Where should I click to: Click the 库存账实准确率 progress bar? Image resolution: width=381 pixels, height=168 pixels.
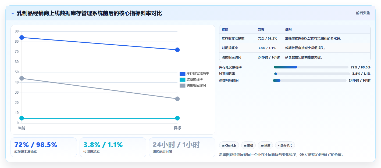pos(311,67)
